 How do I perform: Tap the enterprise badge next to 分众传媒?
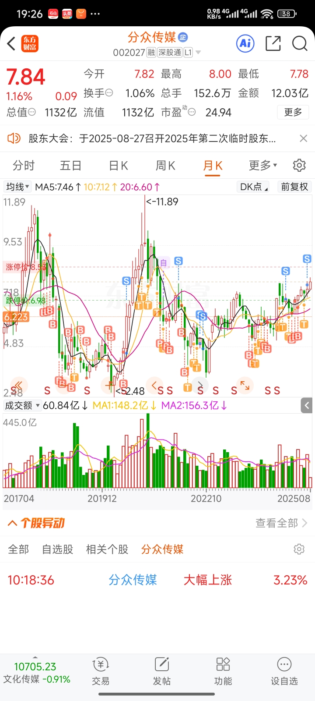[183, 37]
